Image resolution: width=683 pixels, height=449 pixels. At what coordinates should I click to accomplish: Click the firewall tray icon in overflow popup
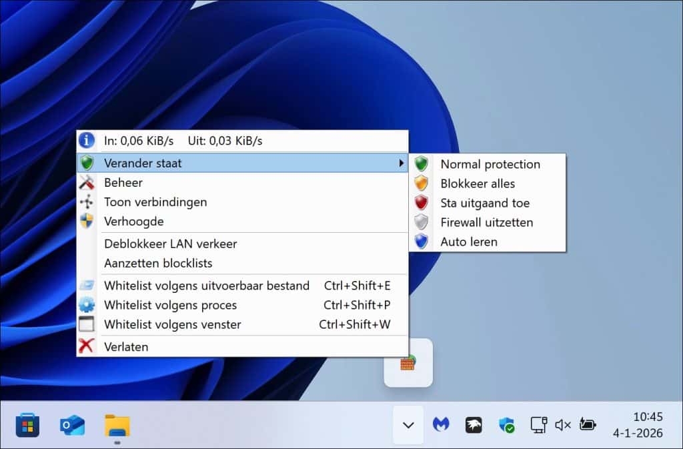point(408,363)
